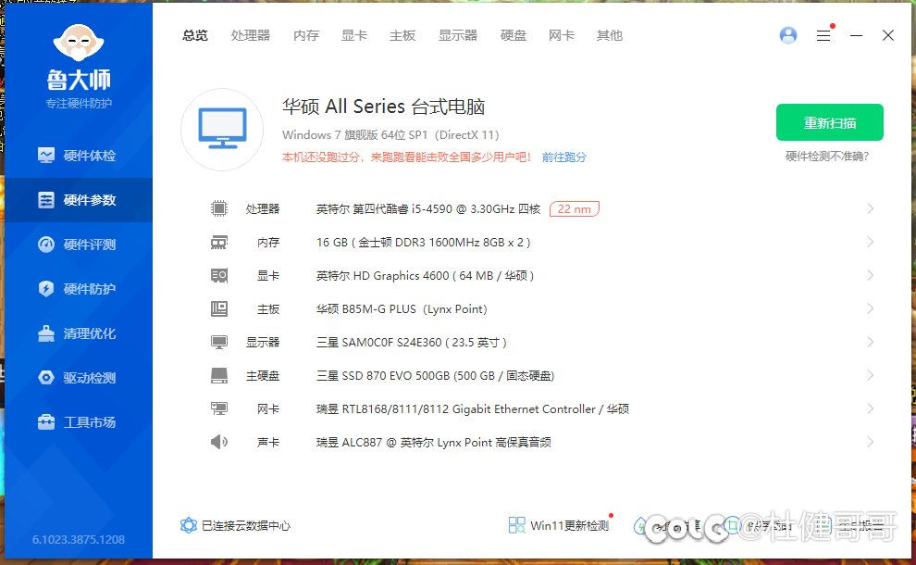This screenshot has height=565, width=916.
Task: Click the green 重新扫描 button
Action: (x=830, y=122)
